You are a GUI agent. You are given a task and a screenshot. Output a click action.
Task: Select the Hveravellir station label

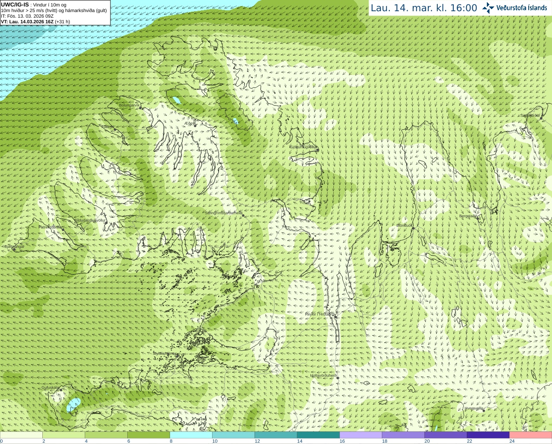click(474, 408)
